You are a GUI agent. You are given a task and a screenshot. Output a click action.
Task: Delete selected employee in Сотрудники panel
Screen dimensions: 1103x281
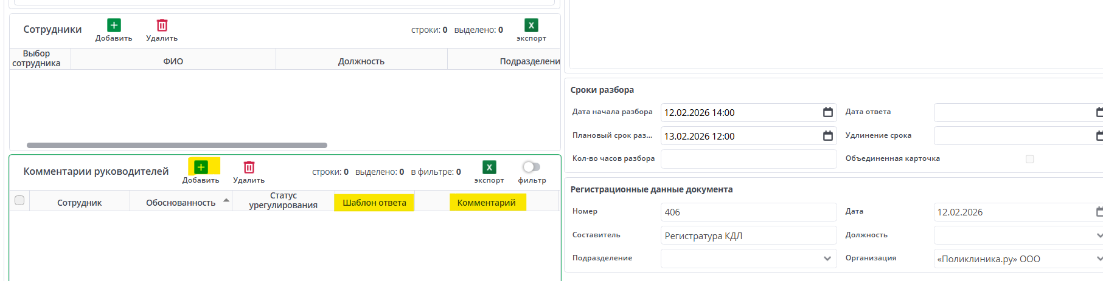pos(162,30)
